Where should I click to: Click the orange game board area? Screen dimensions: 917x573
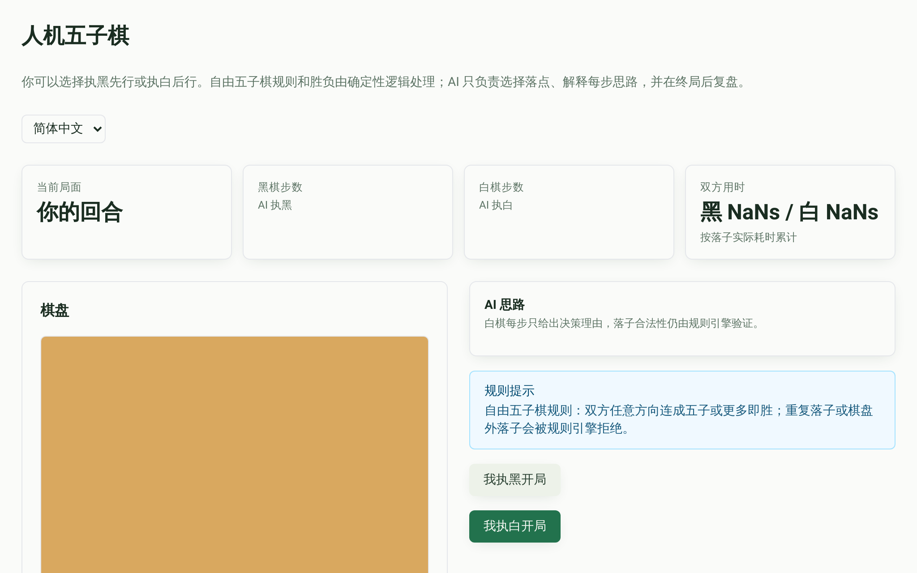point(235,455)
